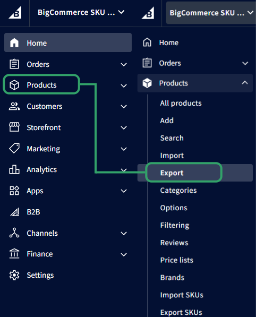Viewport: 256px width, 317px height.
Task: Click the Settings gear icon
Action: (x=14, y=275)
